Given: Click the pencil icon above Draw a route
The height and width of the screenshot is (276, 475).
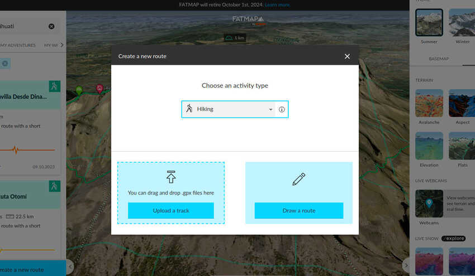Looking at the screenshot, I should click(x=298, y=180).
